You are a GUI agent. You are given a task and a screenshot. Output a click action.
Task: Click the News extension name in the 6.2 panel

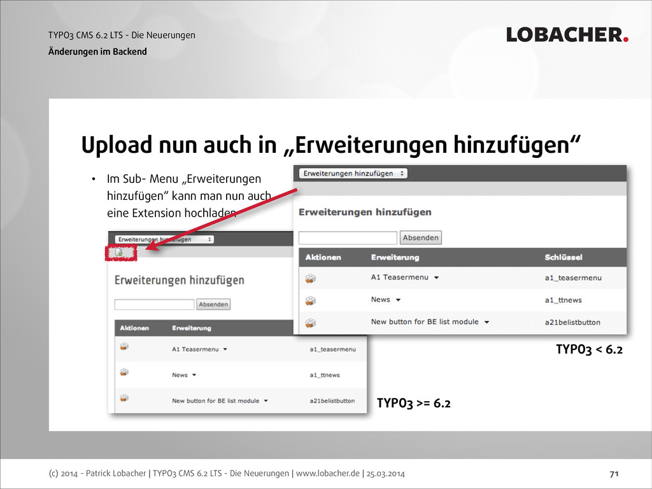point(180,375)
